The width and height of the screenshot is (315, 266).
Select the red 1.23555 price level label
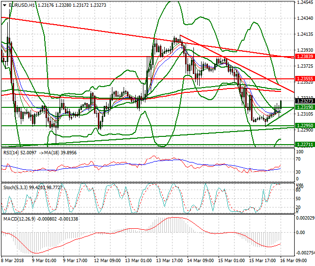pyautogui.click(x=305, y=79)
